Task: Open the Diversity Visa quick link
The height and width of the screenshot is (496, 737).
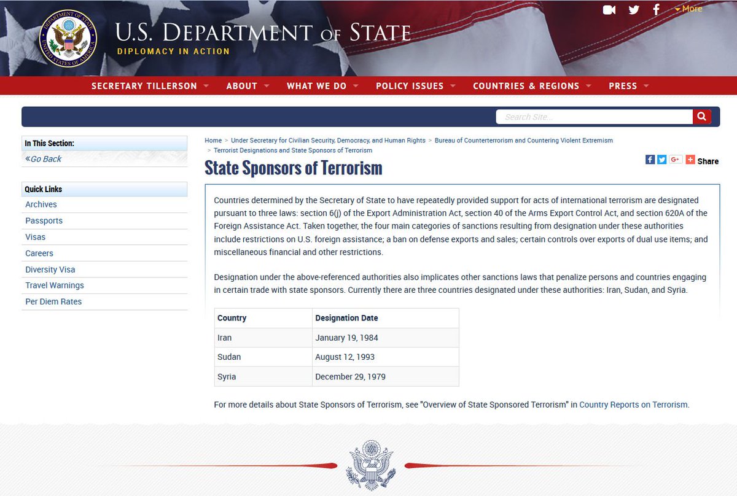Action: pos(50,269)
